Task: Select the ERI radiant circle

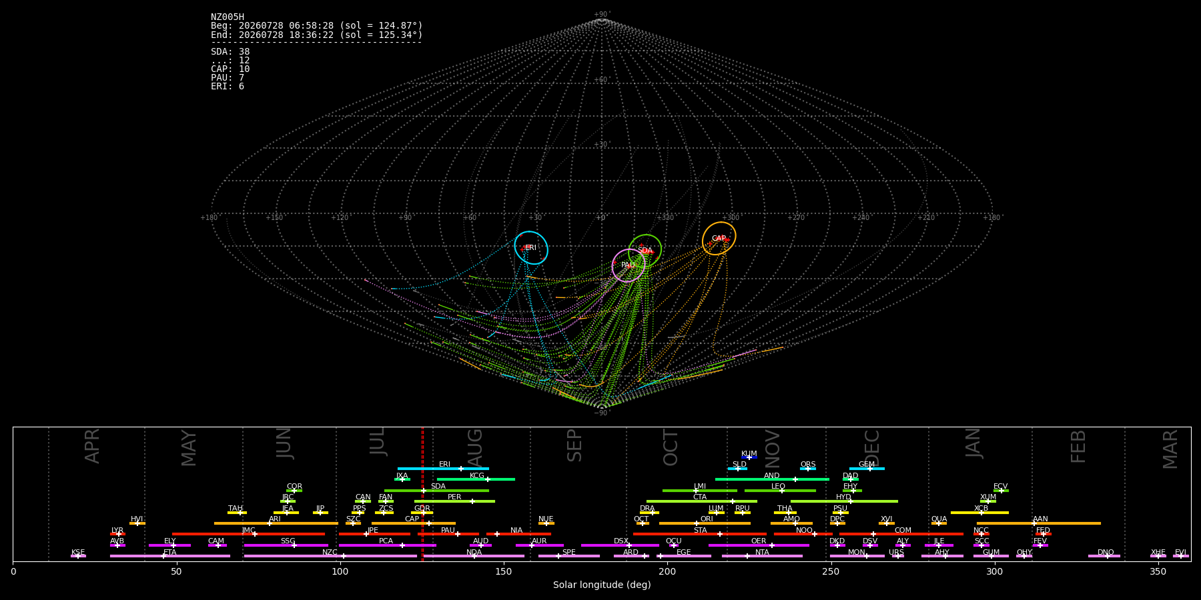Action: click(531, 248)
